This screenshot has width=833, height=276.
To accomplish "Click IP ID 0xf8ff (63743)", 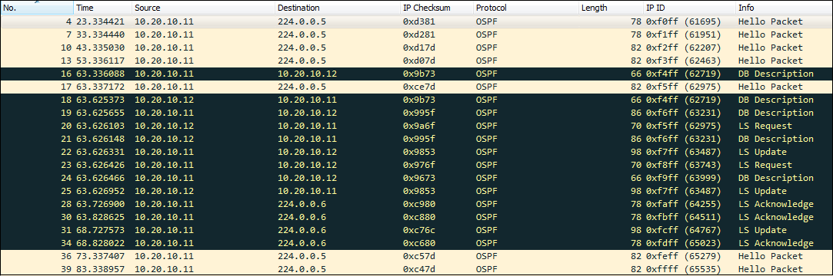I will click(x=683, y=166).
